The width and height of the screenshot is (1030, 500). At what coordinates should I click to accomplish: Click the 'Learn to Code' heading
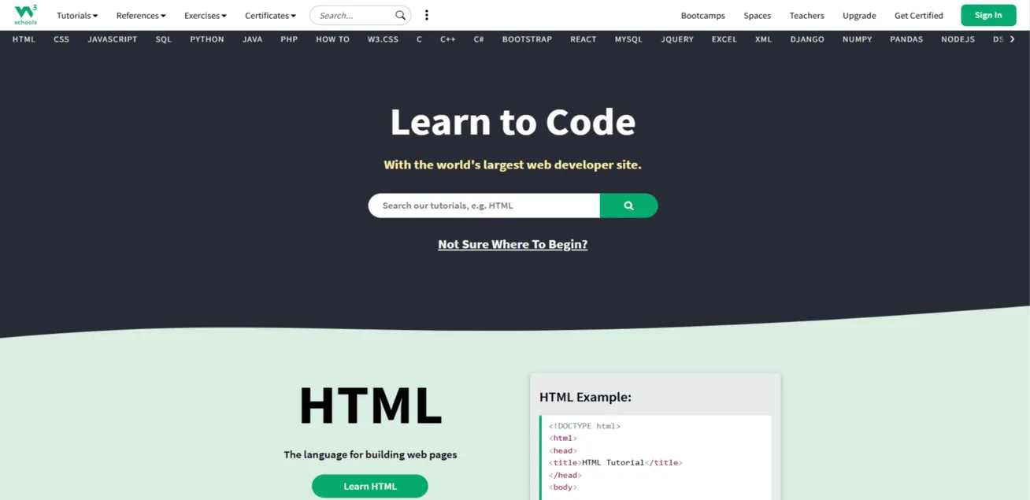click(x=513, y=121)
